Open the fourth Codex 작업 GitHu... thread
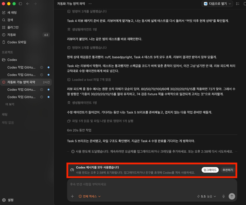 [21, 97]
